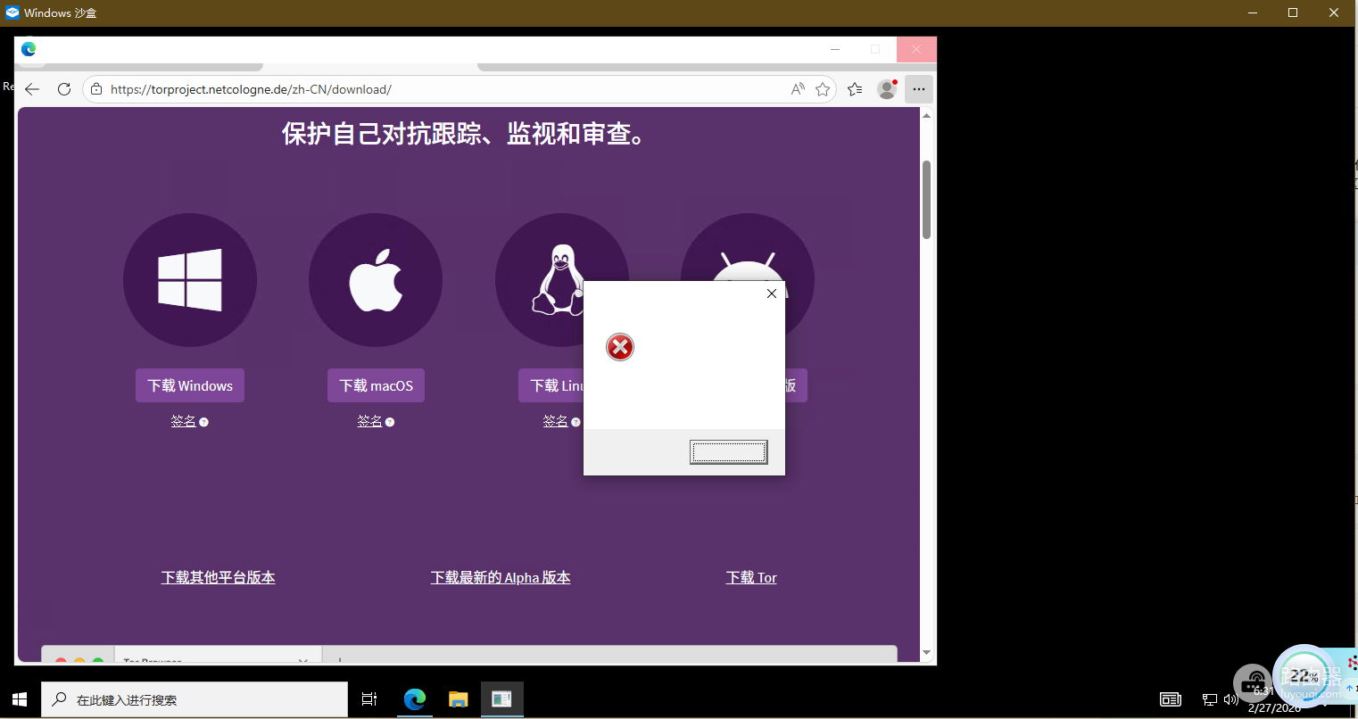Open news and interests tray icon
Screen dimensions: 1358x719
(1171, 700)
